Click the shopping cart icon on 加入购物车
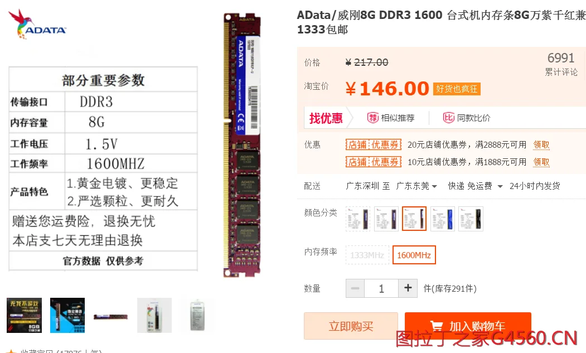Screen dimensions: 586x353 (x=436, y=326)
